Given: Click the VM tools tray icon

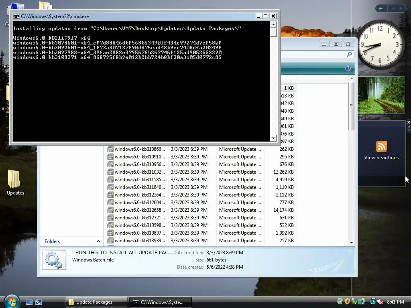Looking at the screenshot, I should coord(362,302).
